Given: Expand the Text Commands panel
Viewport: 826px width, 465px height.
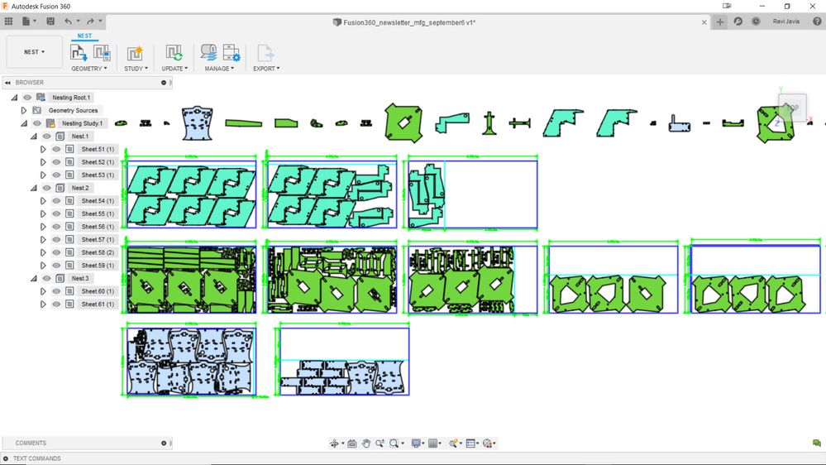Looking at the screenshot, I should [x=6, y=458].
